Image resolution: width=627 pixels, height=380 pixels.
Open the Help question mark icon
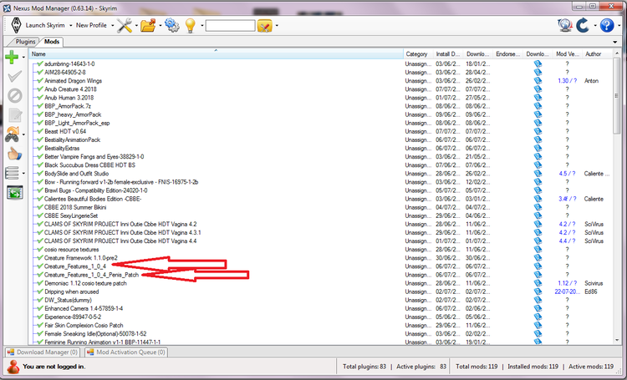click(607, 25)
